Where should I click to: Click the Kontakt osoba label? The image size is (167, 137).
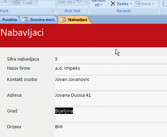[x=22, y=80]
